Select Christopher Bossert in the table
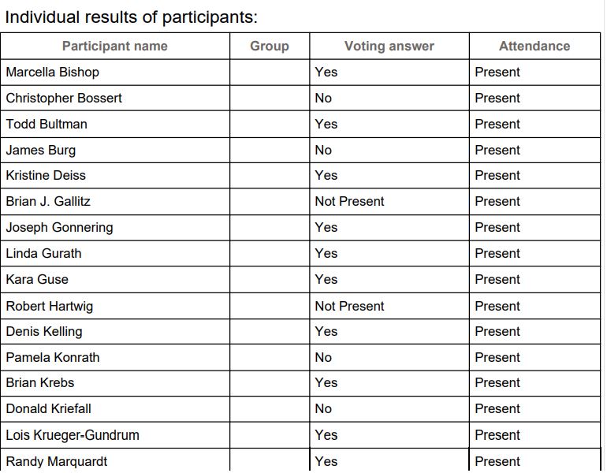Viewport: 607px width, 473px height. pos(64,98)
